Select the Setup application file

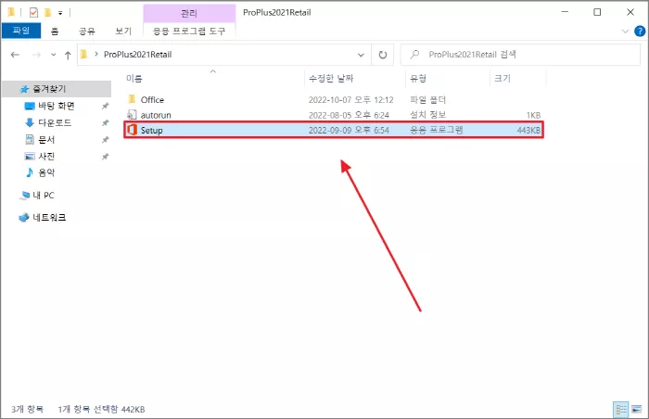(x=334, y=130)
